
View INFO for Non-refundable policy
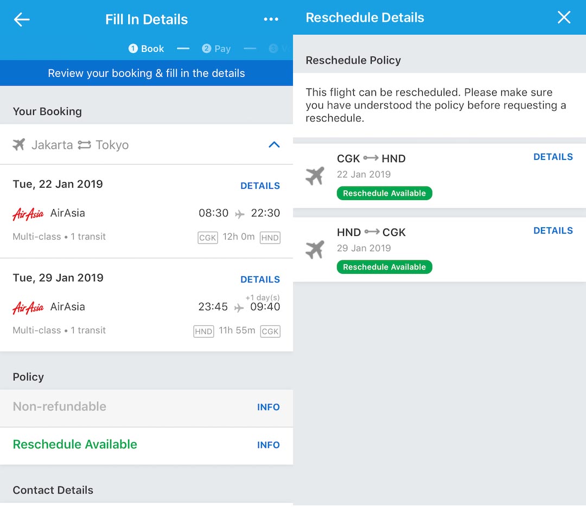[268, 407]
